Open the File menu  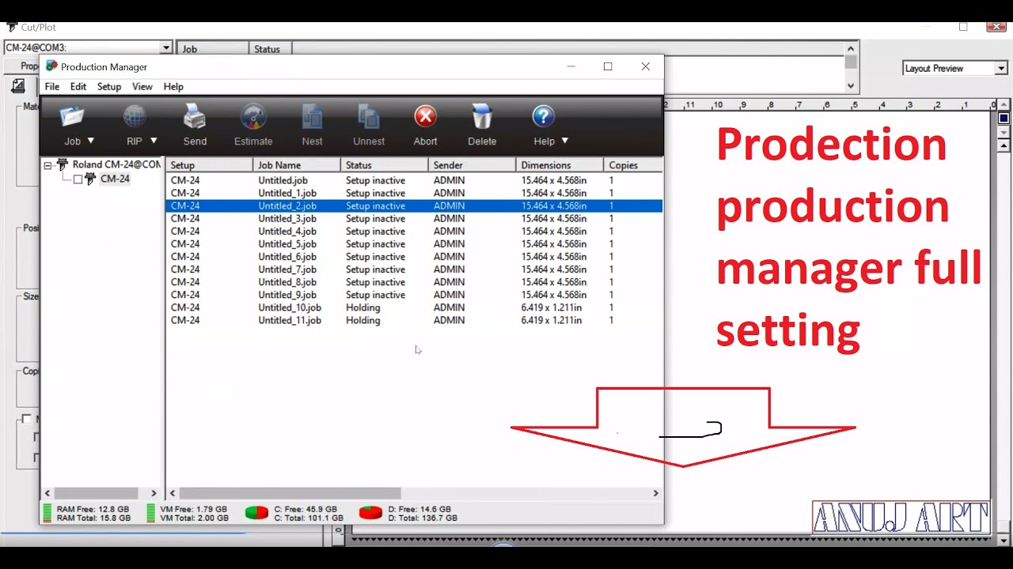point(52,87)
